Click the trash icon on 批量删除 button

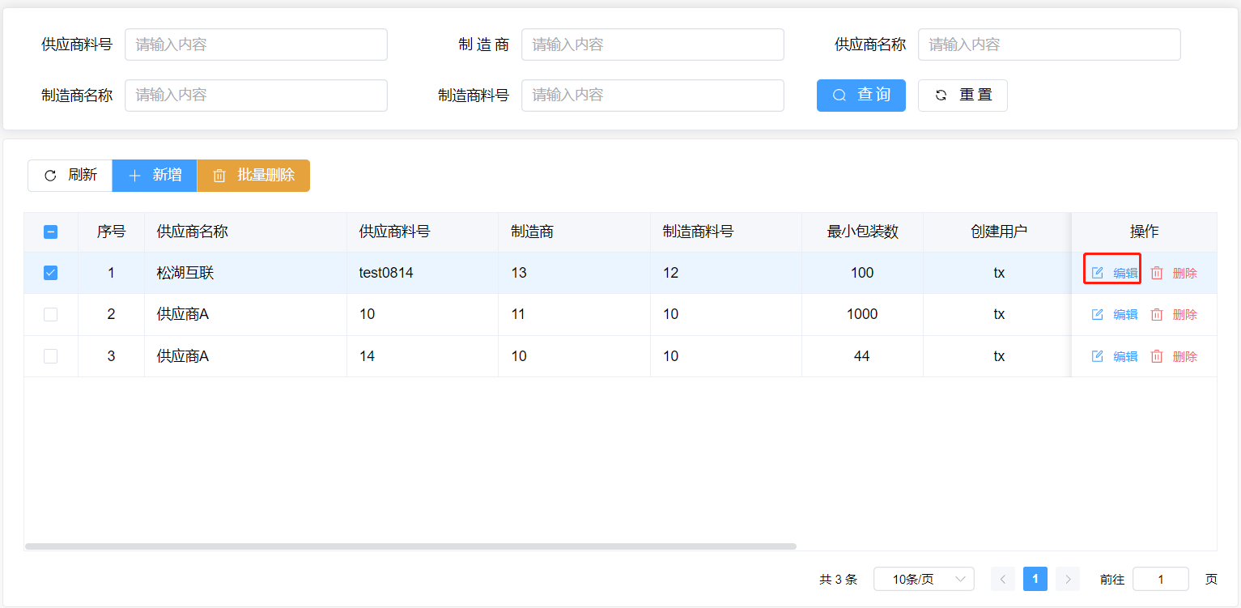coord(219,176)
